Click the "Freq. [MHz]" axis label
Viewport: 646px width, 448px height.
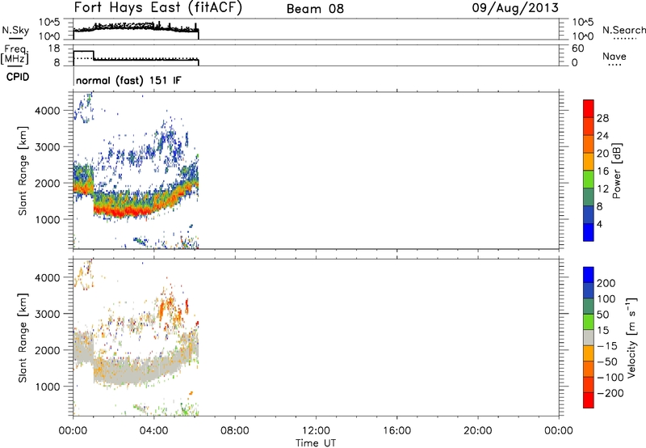[x=15, y=54]
